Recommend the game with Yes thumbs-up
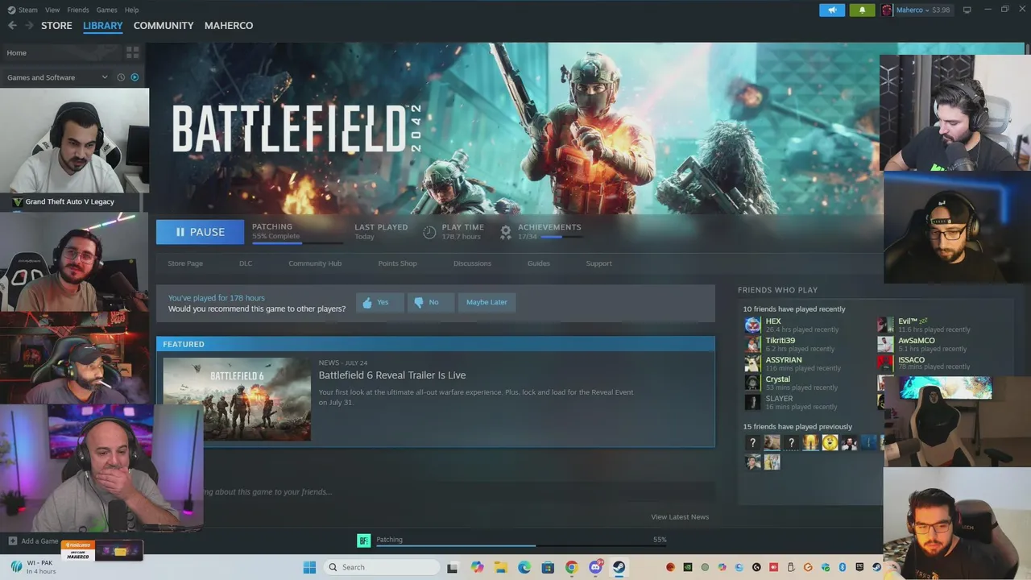Viewport: 1031px width, 580px height. coord(380,302)
